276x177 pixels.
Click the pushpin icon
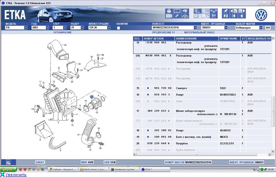click(x=226, y=11)
